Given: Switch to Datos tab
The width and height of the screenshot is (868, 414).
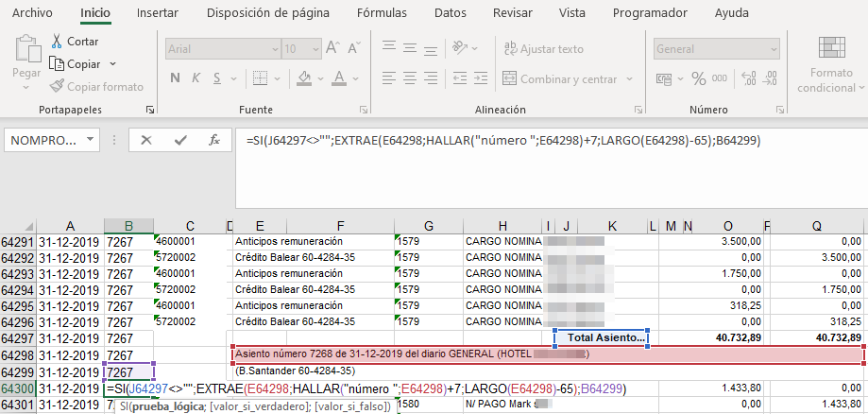Looking at the screenshot, I should (450, 12).
